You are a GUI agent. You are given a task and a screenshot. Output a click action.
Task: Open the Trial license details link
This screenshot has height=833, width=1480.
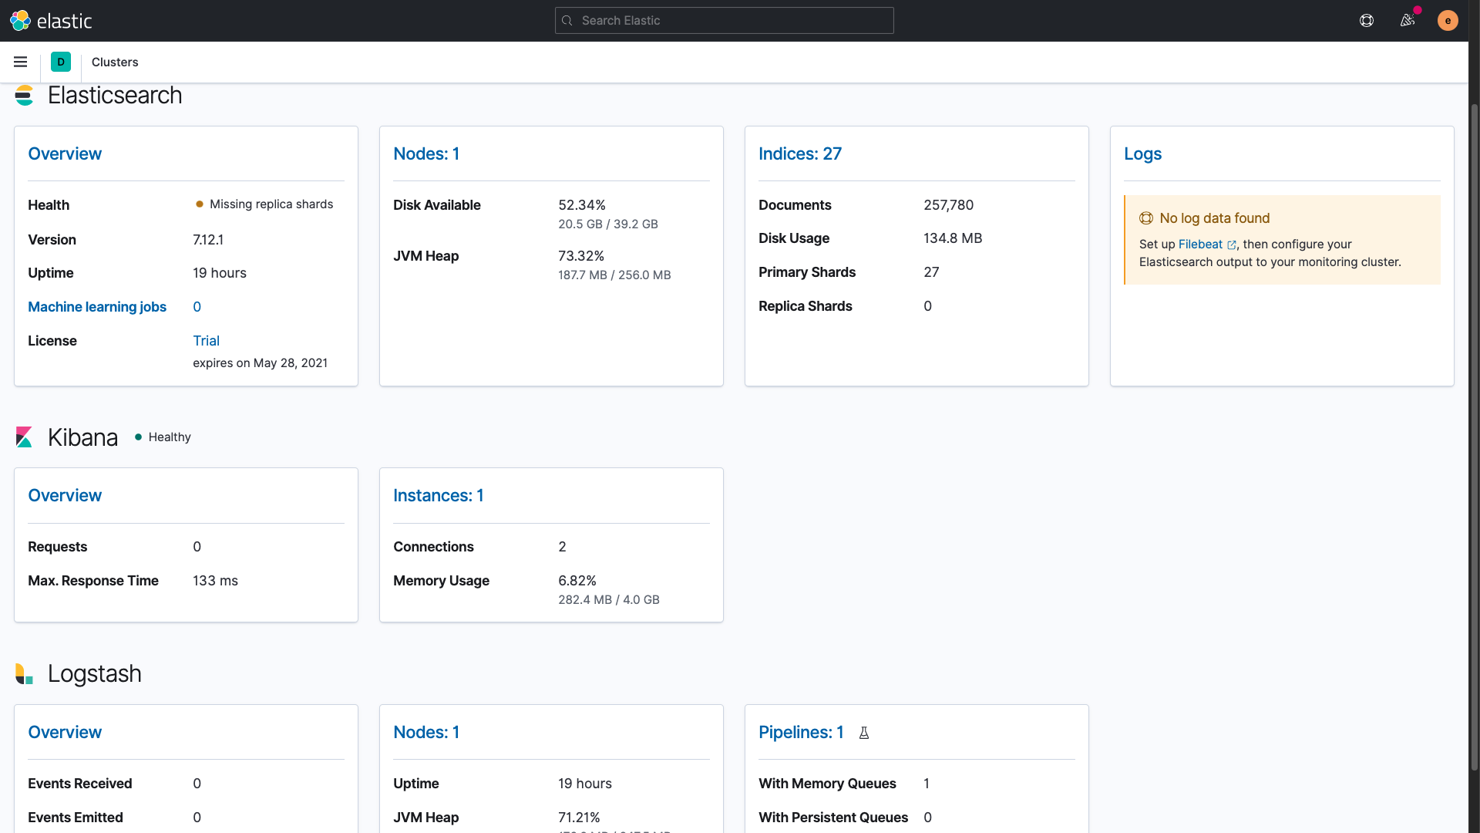206,340
